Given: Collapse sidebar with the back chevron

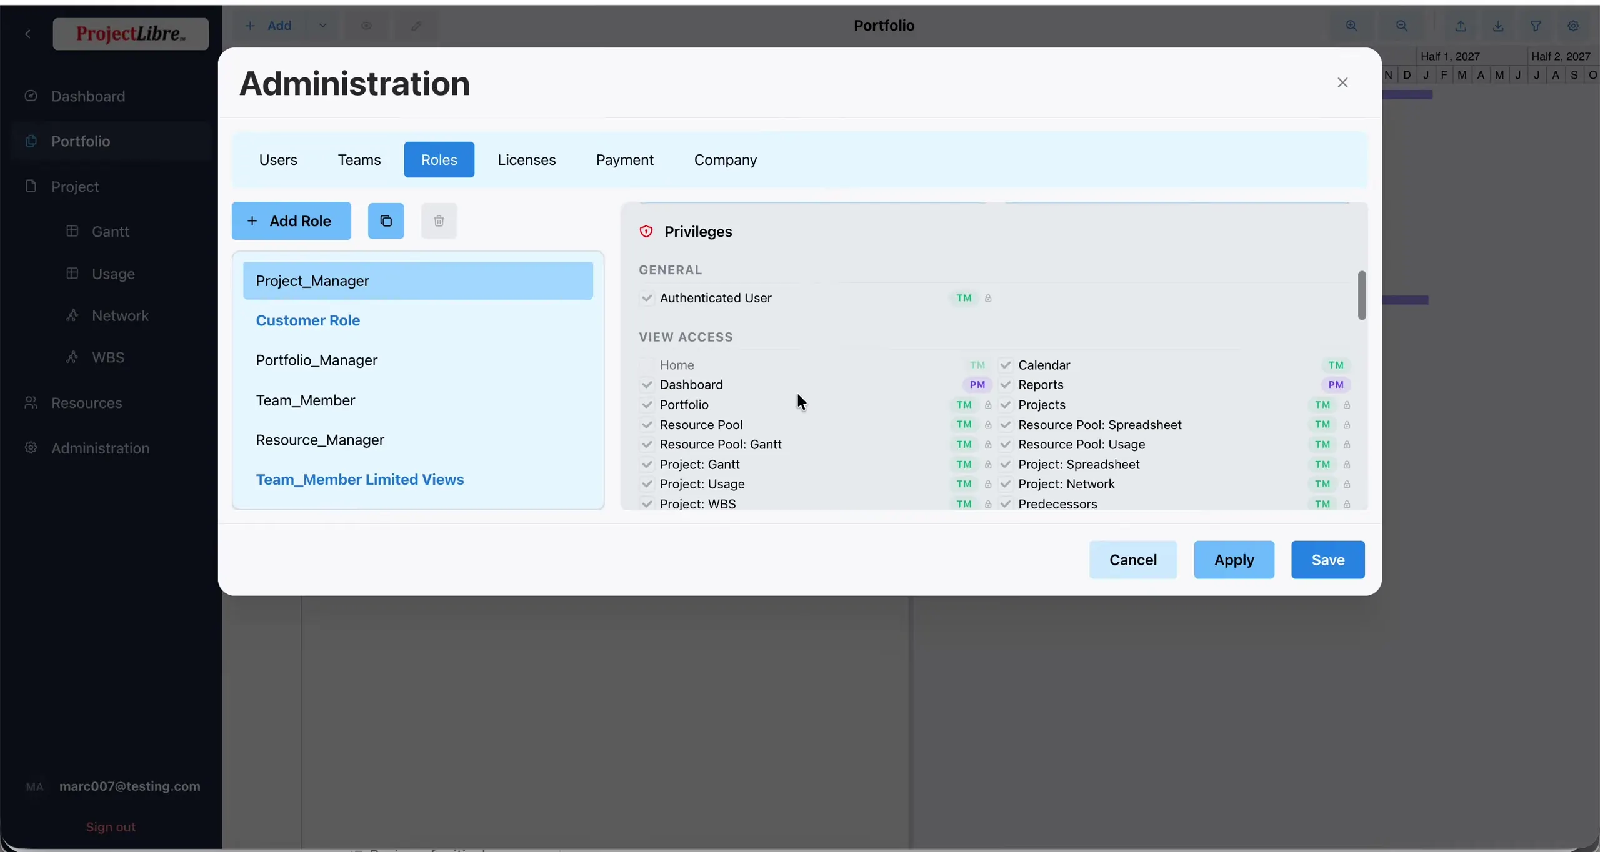Looking at the screenshot, I should tap(27, 34).
